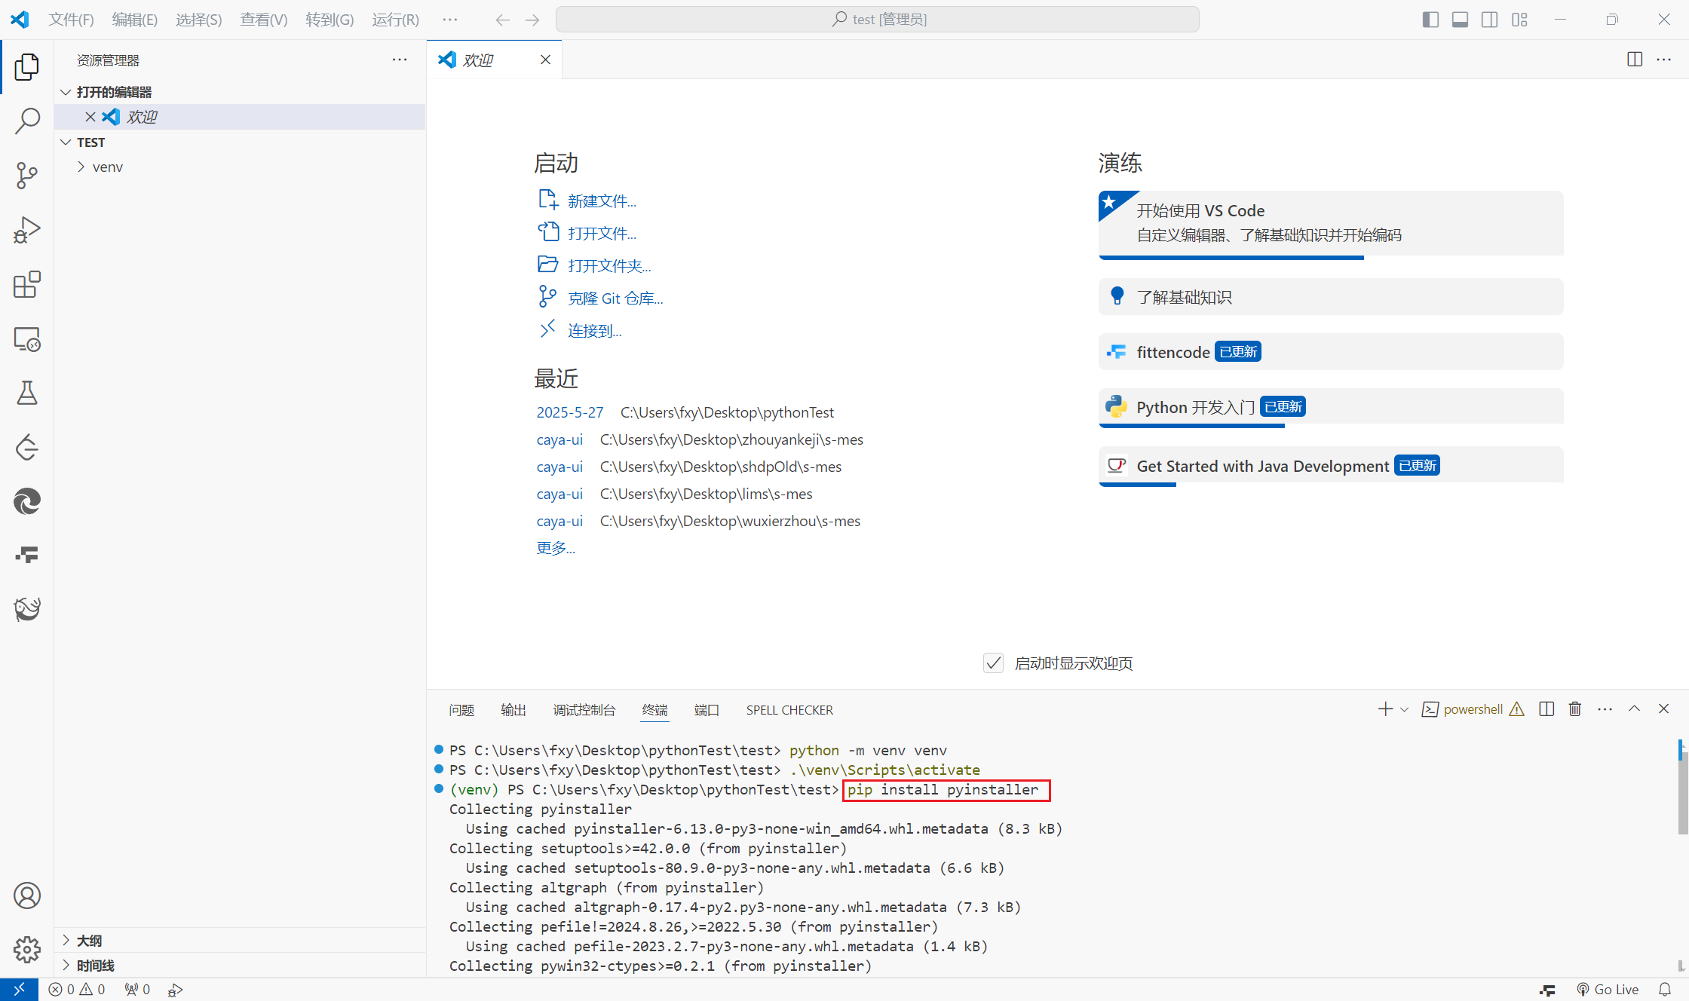Kill terminal with trash icon
The width and height of the screenshot is (1689, 1001).
tap(1575, 709)
